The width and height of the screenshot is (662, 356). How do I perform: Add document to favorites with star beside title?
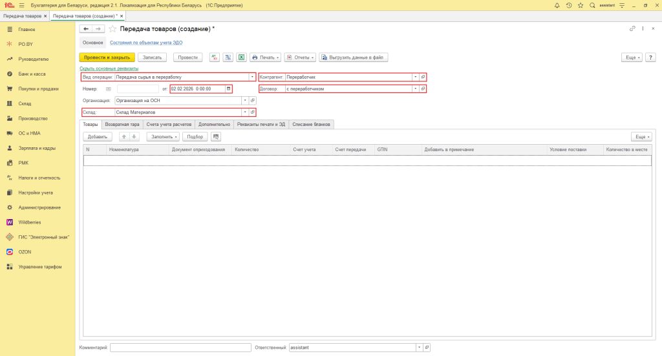point(112,29)
